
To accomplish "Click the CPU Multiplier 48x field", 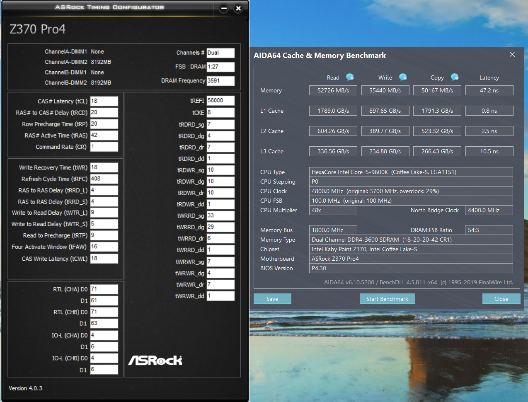I will [333, 210].
